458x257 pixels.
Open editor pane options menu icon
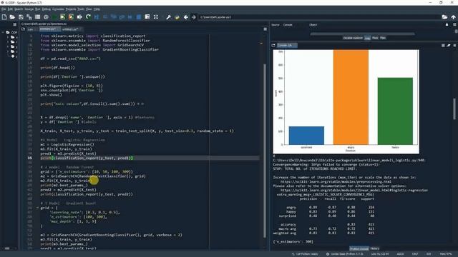click(265, 29)
